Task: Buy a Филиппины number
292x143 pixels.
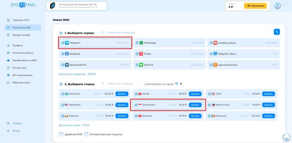Action: (x=269, y=105)
